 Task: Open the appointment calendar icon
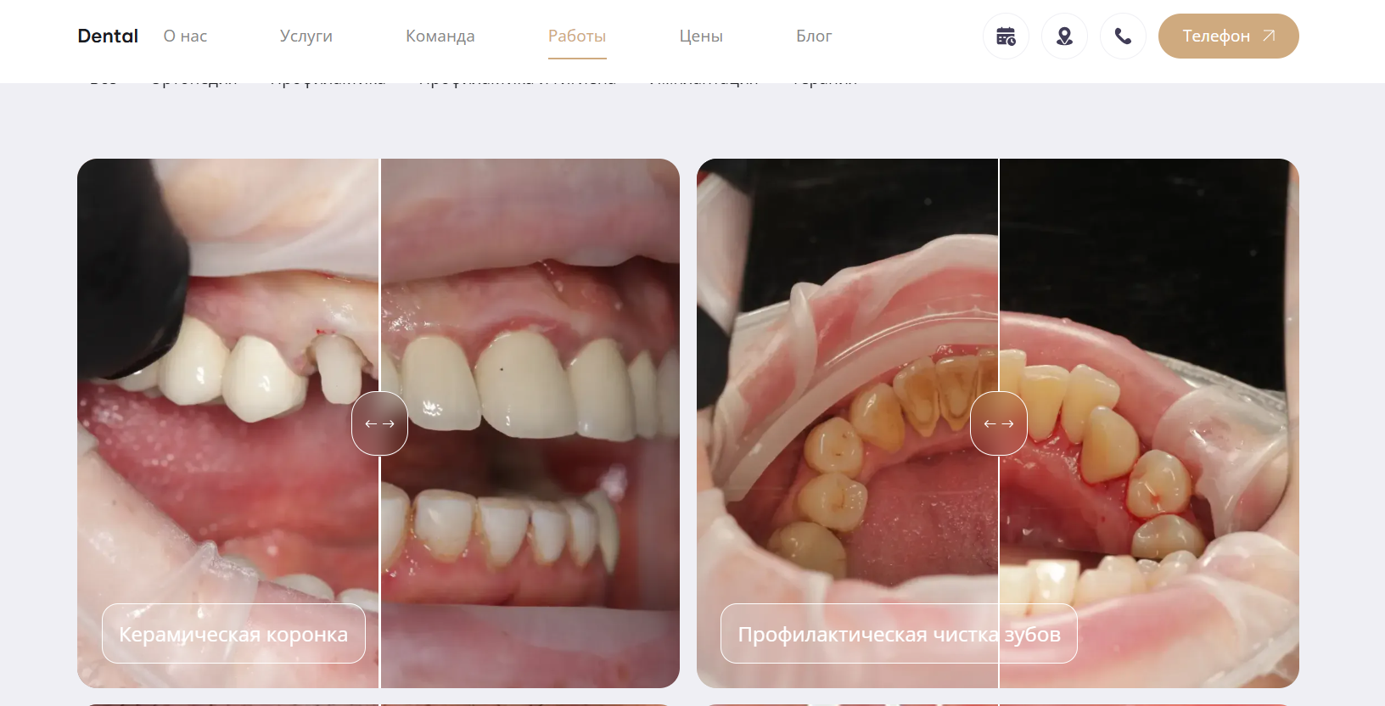pyautogui.click(x=1006, y=36)
